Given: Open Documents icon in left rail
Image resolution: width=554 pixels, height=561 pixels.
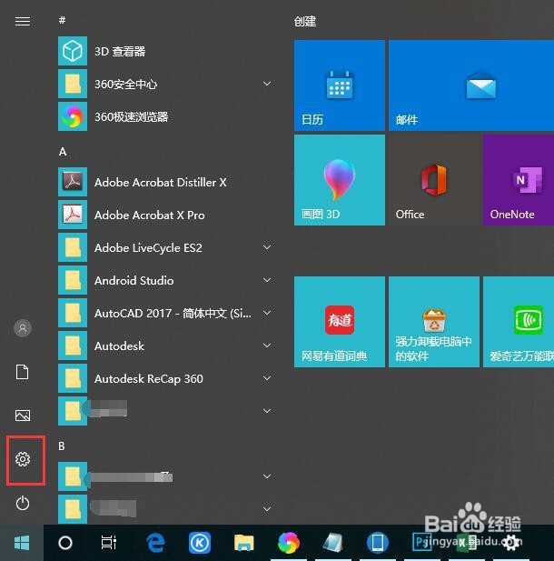Looking at the screenshot, I should coord(23,372).
